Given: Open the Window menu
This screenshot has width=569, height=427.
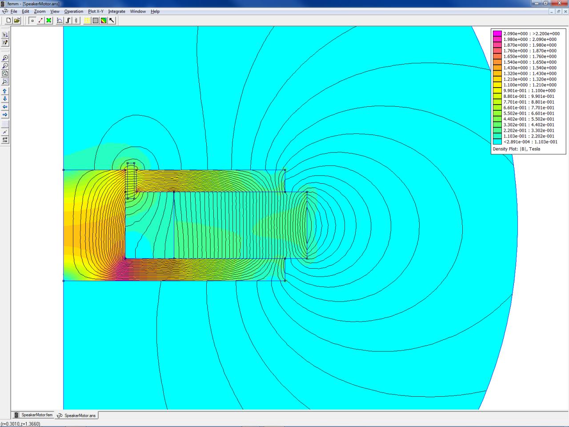Looking at the screenshot, I should pyautogui.click(x=138, y=12).
